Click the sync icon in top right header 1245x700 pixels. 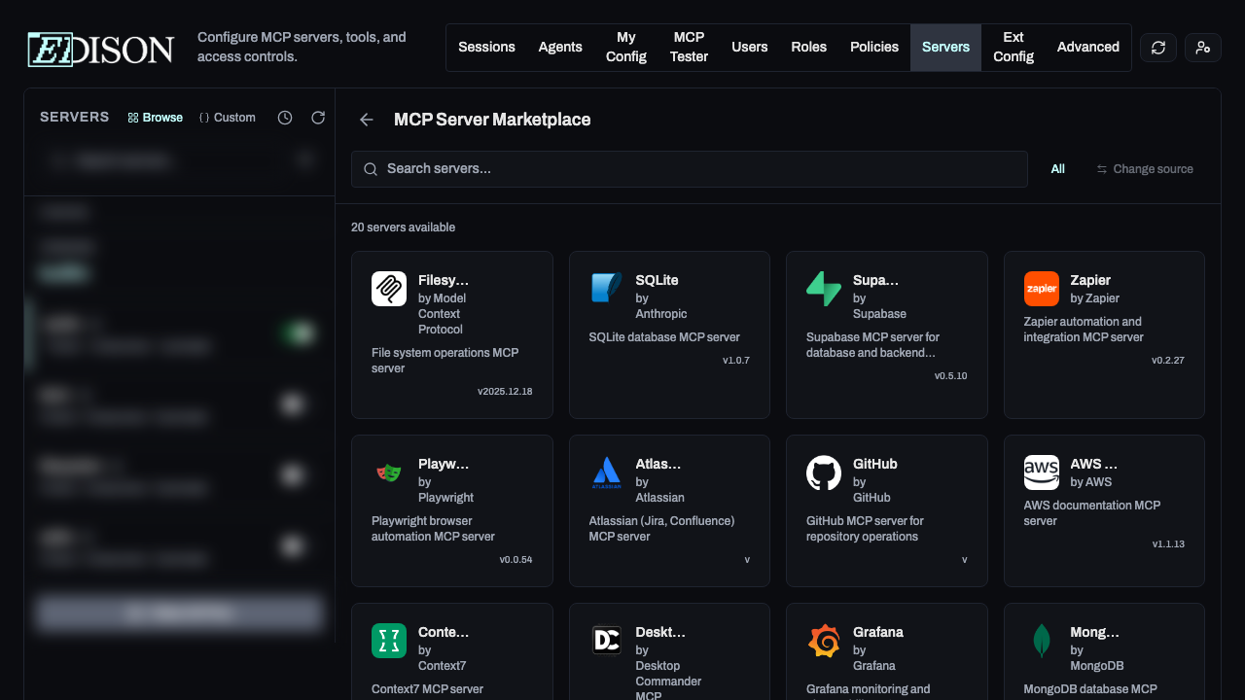tap(1158, 48)
